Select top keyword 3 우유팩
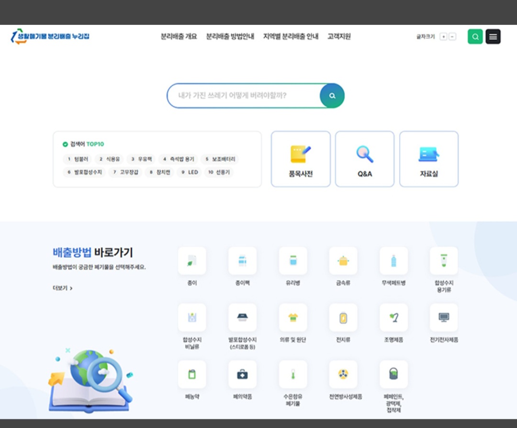The height and width of the screenshot is (428, 517). [x=141, y=159]
